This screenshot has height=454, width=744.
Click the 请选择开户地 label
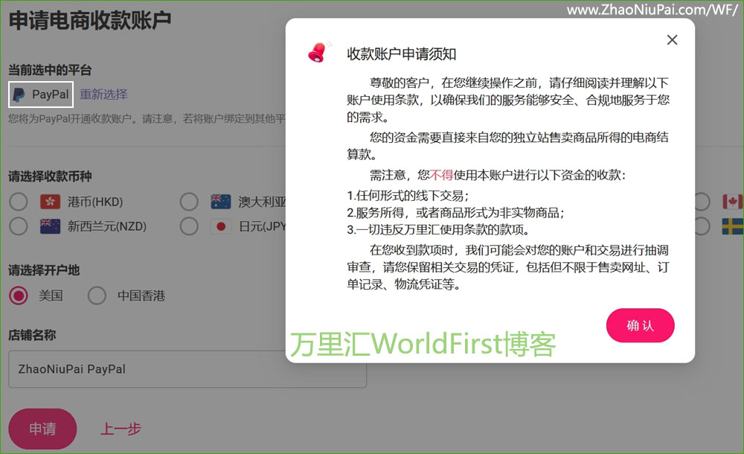pos(44,270)
